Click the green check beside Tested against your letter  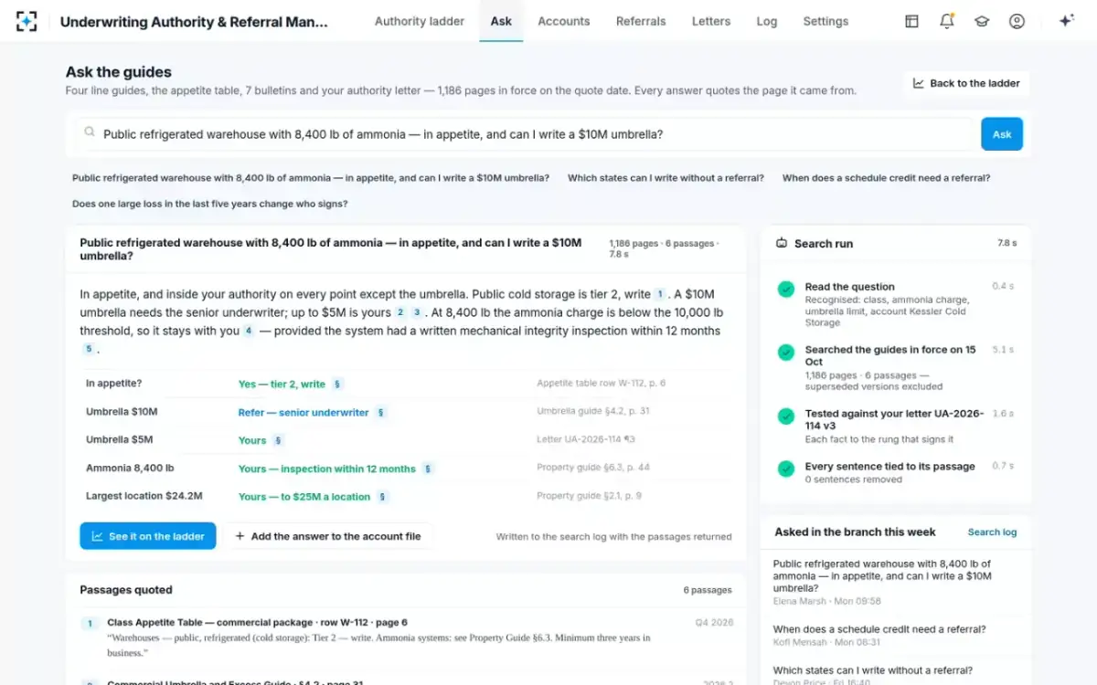click(785, 416)
